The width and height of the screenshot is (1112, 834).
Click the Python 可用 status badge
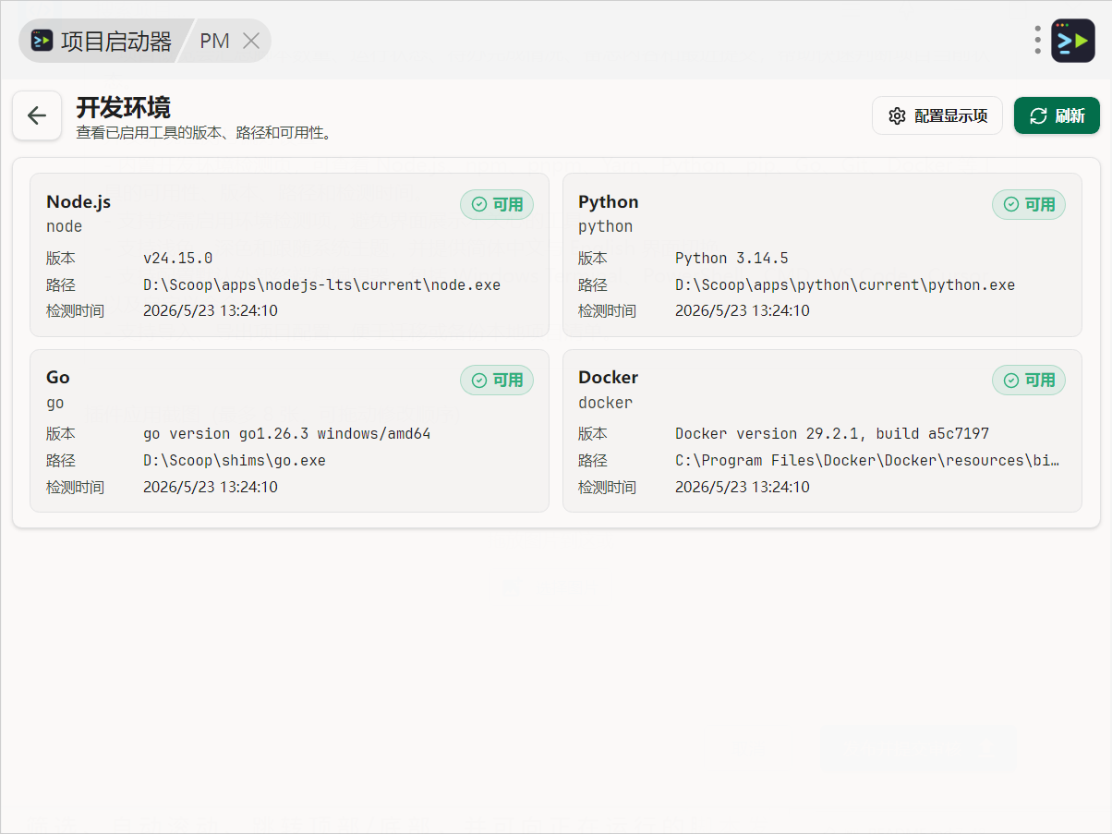pyautogui.click(x=1029, y=204)
